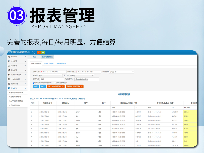
Task: Click the blue 查询 button
Action: pyautogui.click(x=36, y=87)
